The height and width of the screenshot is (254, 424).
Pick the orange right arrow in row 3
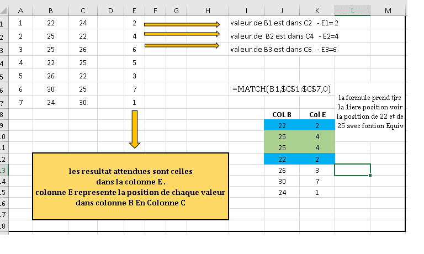182,45
